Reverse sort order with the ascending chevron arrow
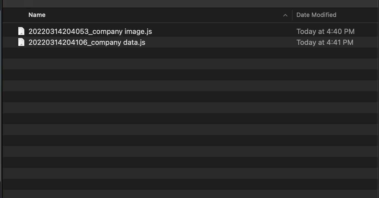 click(285, 15)
